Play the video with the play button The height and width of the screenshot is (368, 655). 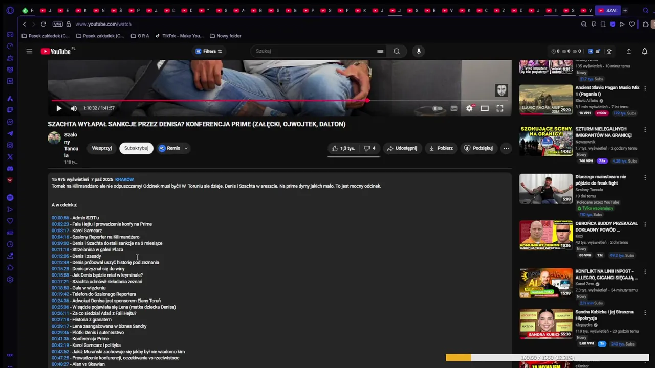(59, 108)
